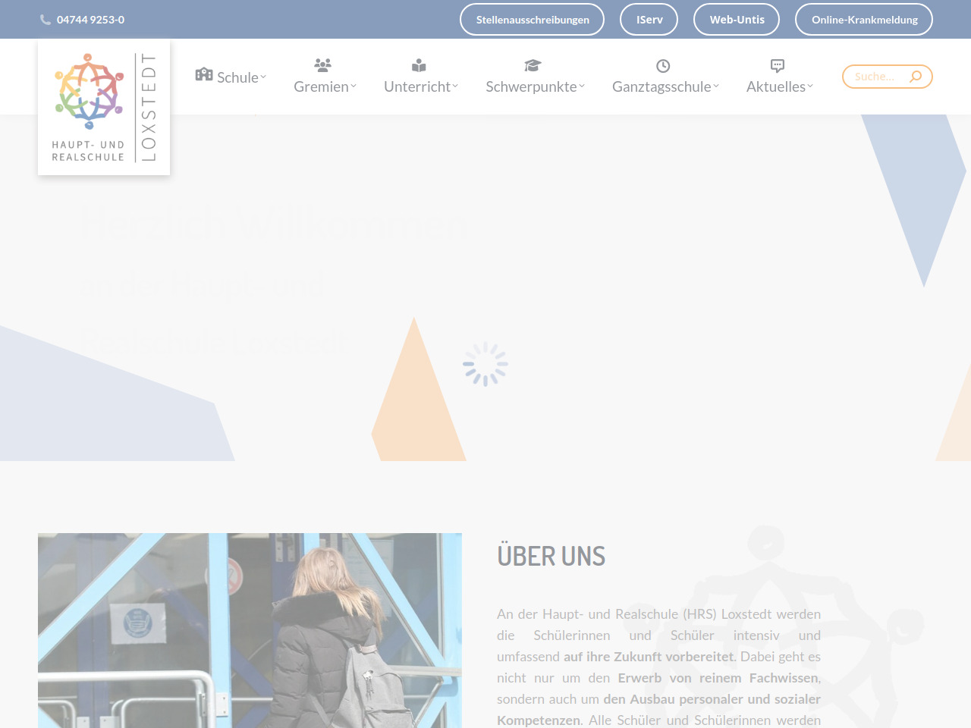Open the IServ link
This screenshot has width=971, height=728.
pos(649,20)
